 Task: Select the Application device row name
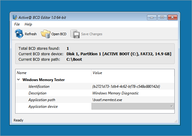tap(43, 107)
